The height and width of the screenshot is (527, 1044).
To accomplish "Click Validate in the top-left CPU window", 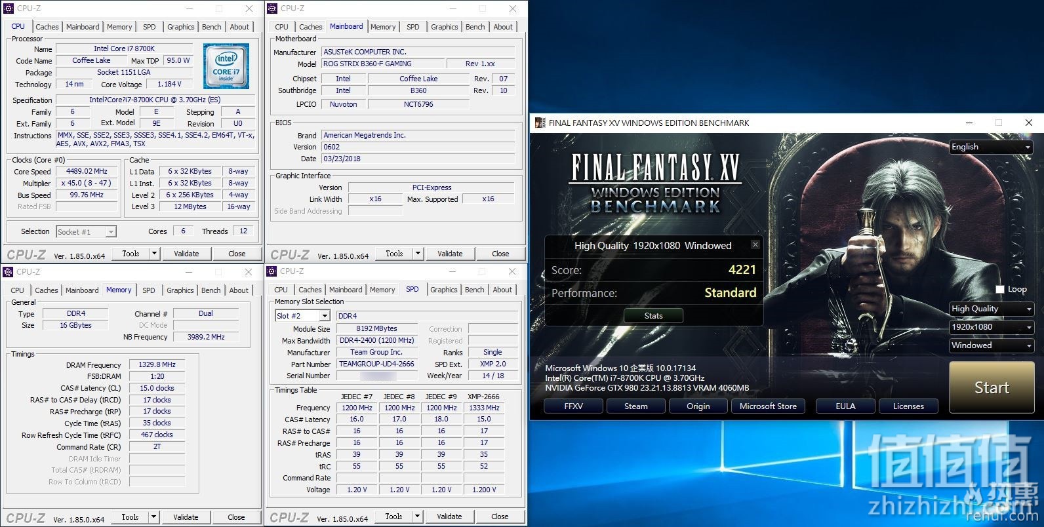I will [x=186, y=254].
